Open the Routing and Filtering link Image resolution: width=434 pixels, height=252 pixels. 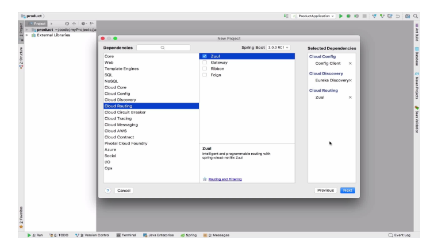click(x=225, y=179)
